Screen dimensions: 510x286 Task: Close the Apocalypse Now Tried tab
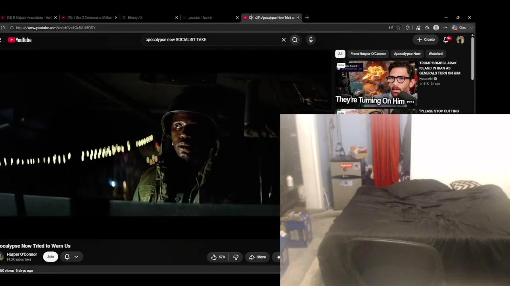298,17
